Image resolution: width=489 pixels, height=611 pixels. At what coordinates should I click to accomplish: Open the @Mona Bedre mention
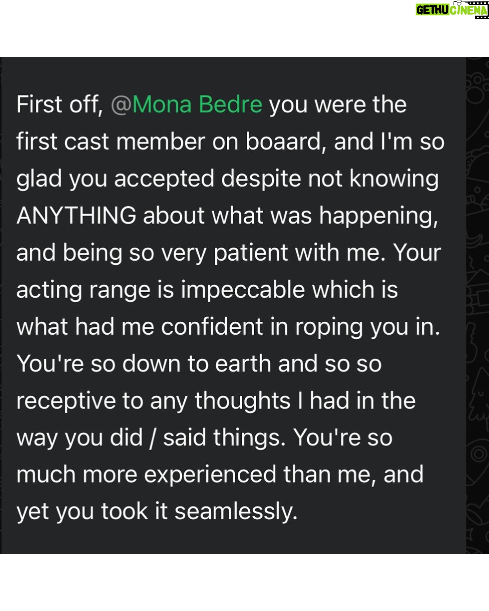point(187,104)
